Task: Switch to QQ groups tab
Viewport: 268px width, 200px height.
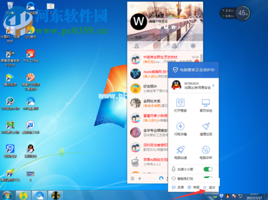Action: [174, 46]
